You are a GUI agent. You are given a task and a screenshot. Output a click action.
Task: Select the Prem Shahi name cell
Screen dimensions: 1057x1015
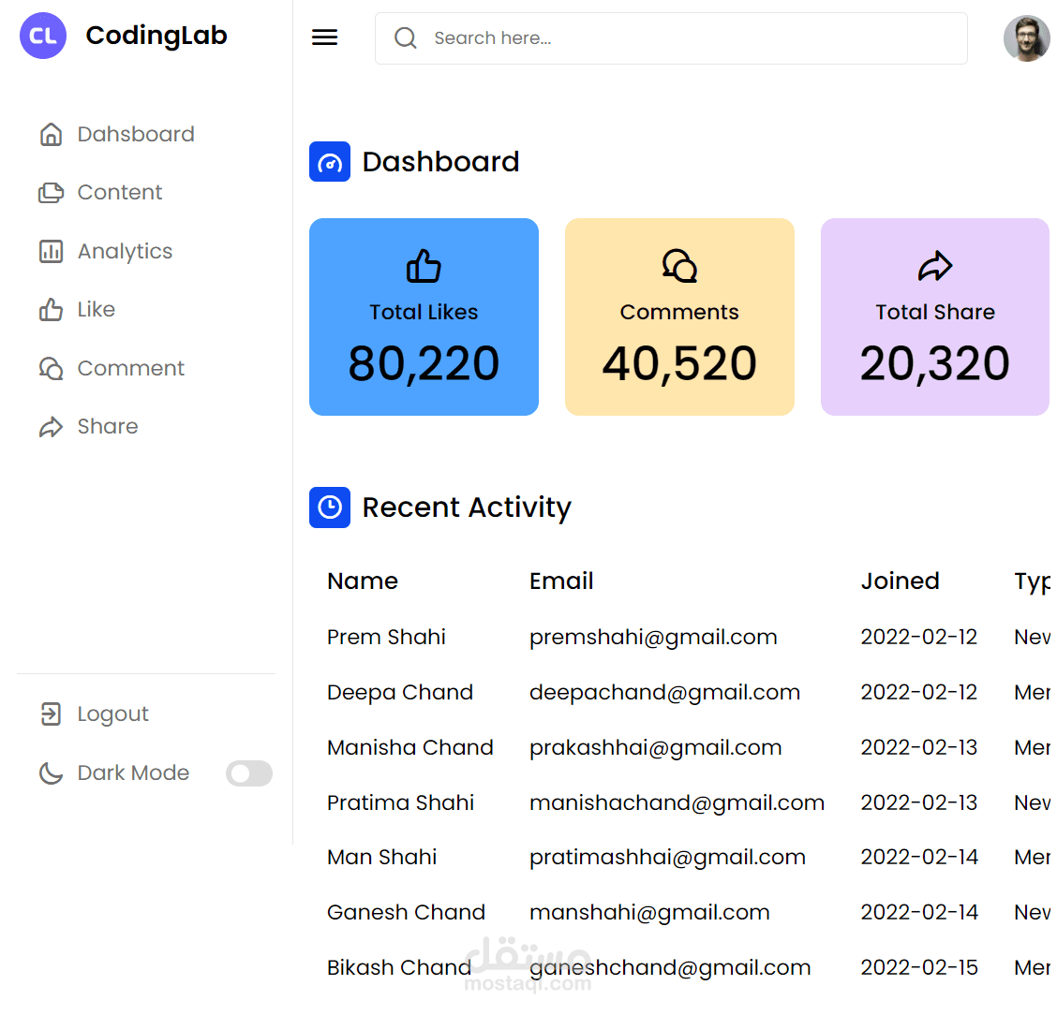[x=386, y=637]
